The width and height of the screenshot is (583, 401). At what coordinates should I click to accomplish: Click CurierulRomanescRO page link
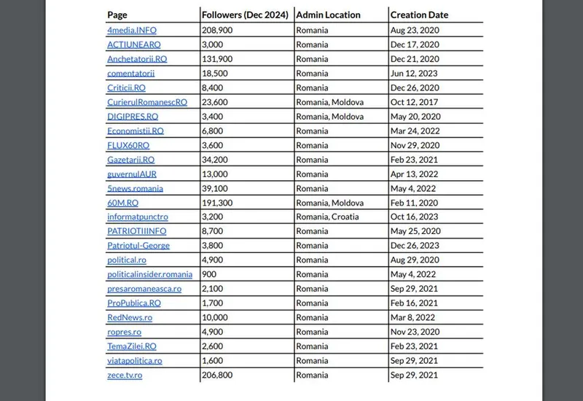pyautogui.click(x=147, y=102)
